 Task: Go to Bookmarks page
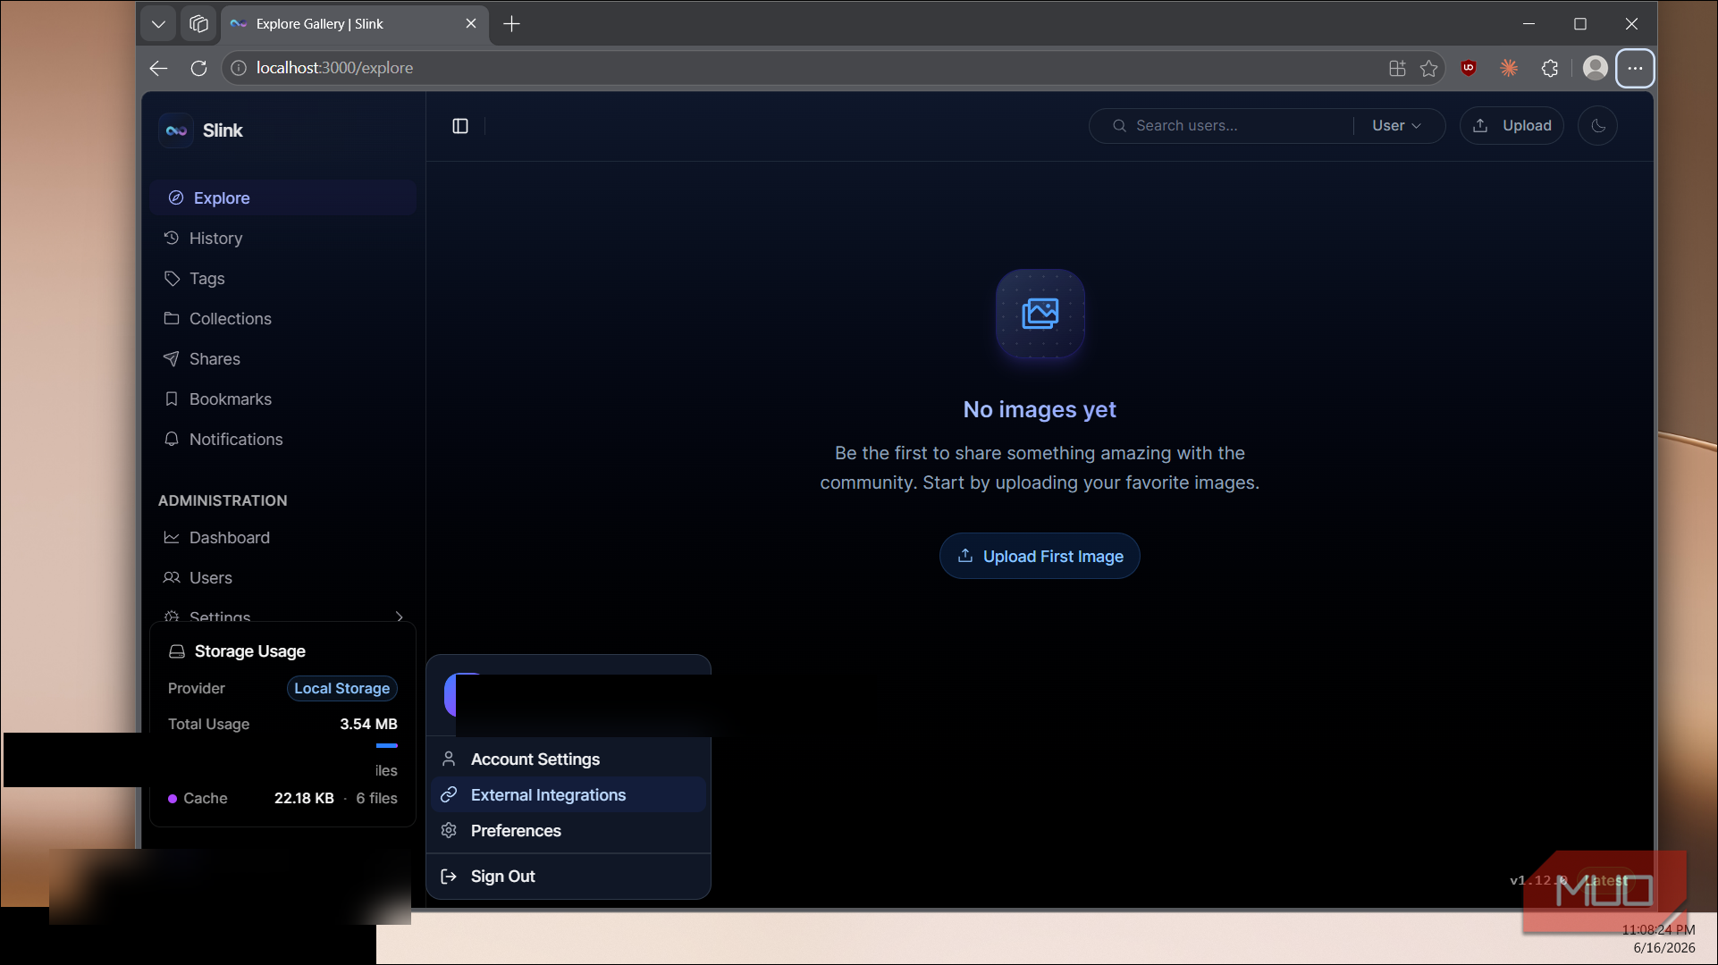[282, 399]
